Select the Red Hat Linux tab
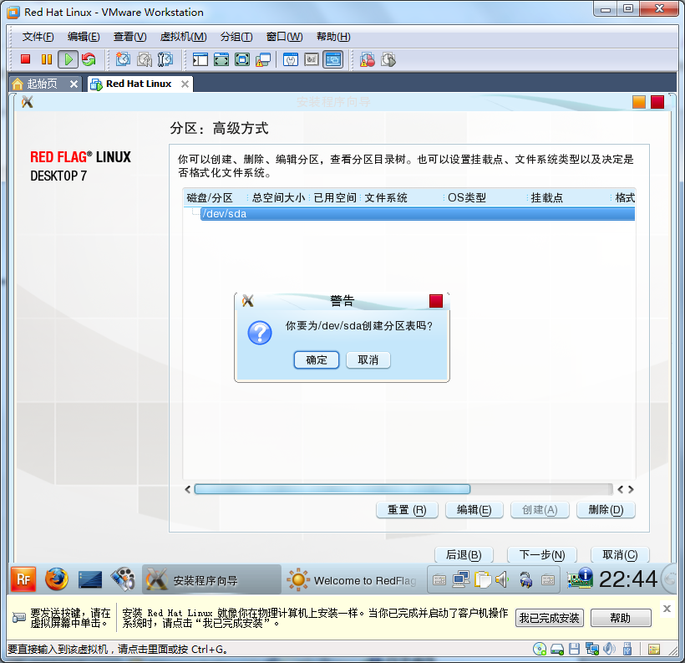685x663 pixels. point(139,84)
